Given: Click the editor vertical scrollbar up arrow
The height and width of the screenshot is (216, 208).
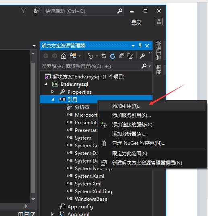Looking at the screenshot, I should 33,53.
